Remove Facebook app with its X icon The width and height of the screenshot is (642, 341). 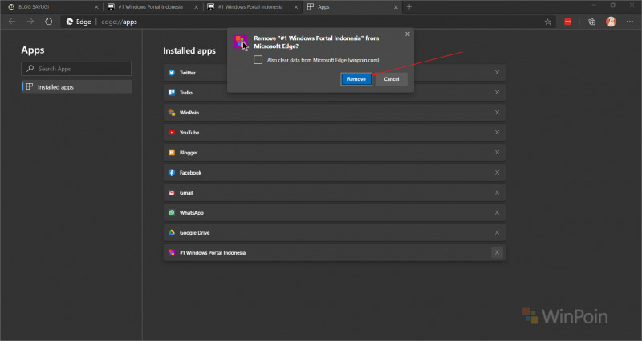497,173
